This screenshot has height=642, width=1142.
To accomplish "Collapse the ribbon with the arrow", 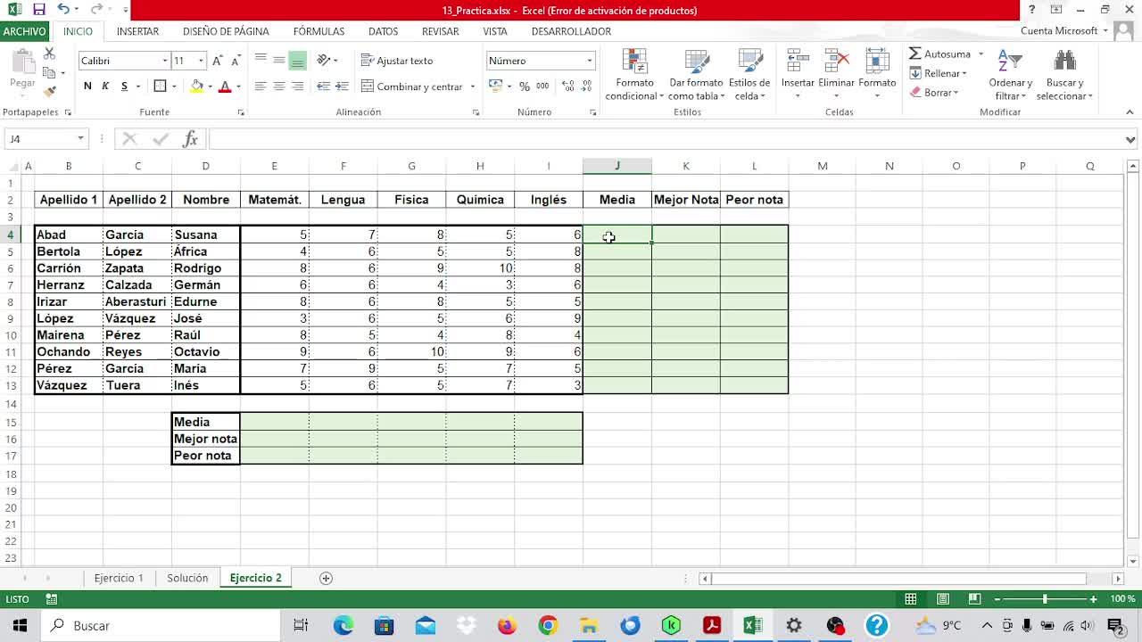I will [1130, 112].
